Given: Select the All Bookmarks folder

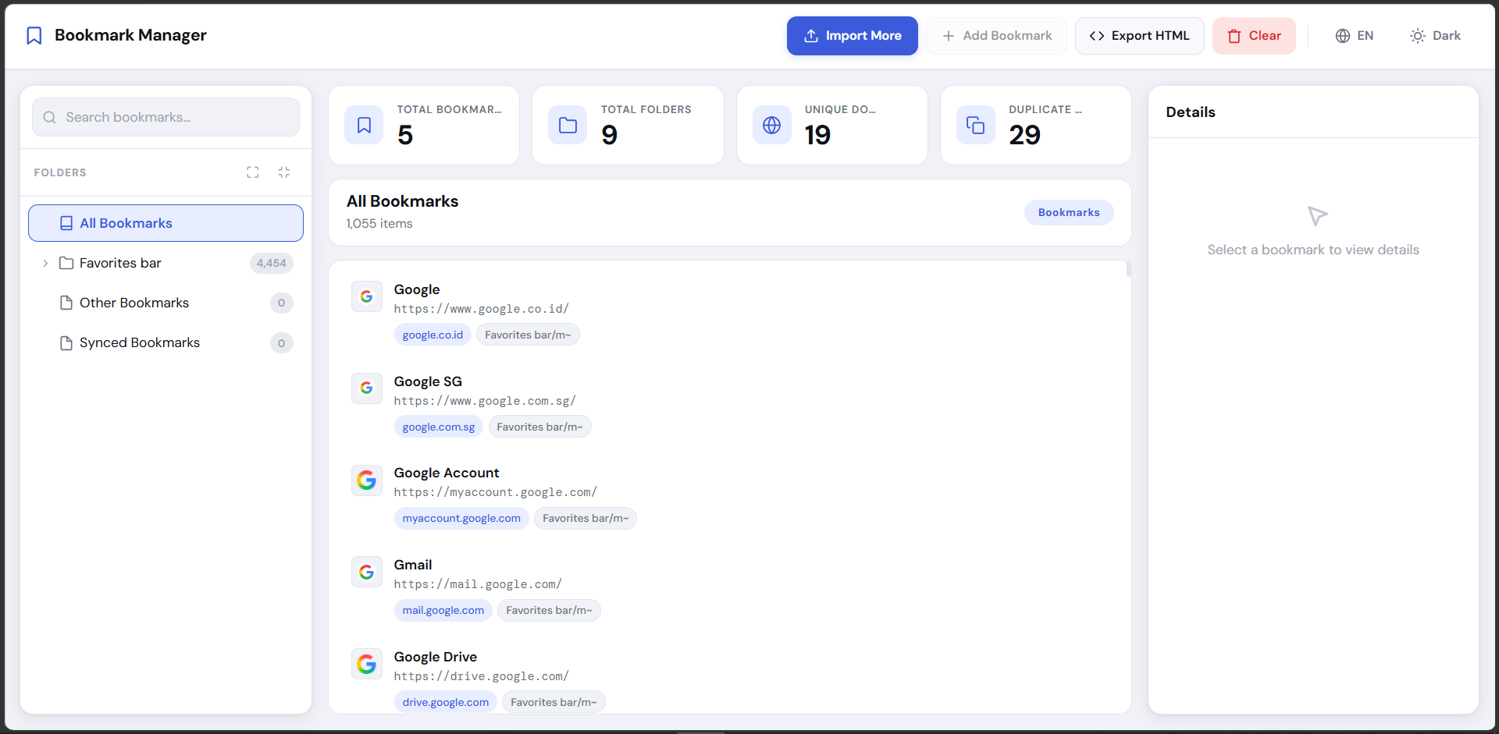Looking at the screenshot, I should click(166, 223).
